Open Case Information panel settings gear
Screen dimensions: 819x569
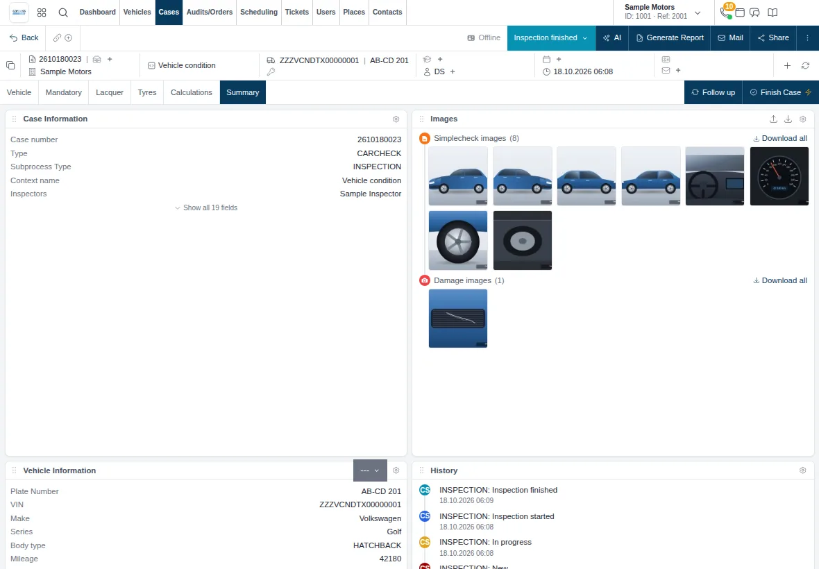(x=396, y=119)
